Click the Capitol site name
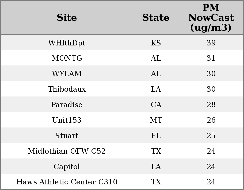The width and height of the screenshot is (244, 190). tap(67, 167)
